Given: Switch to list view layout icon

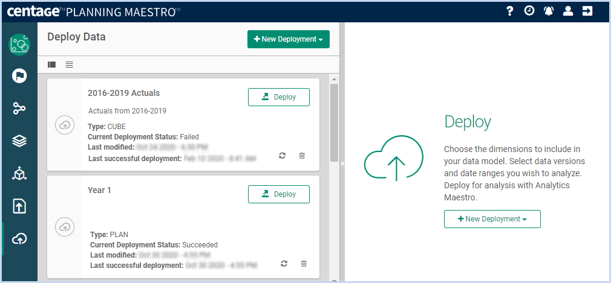Looking at the screenshot, I should (x=70, y=65).
